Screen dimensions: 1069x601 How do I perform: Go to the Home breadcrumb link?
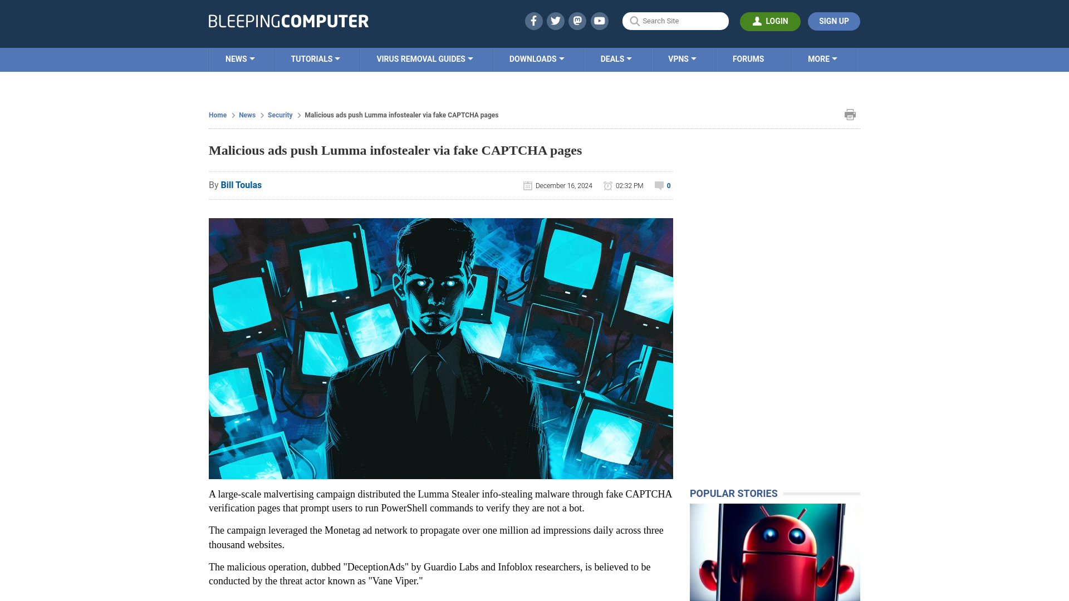coord(218,115)
